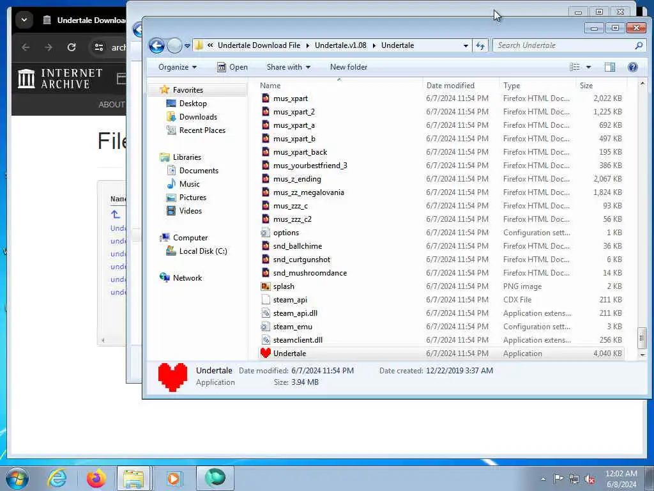Open Firefox from the taskbar
The image size is (654, 491).
[96, 478]
